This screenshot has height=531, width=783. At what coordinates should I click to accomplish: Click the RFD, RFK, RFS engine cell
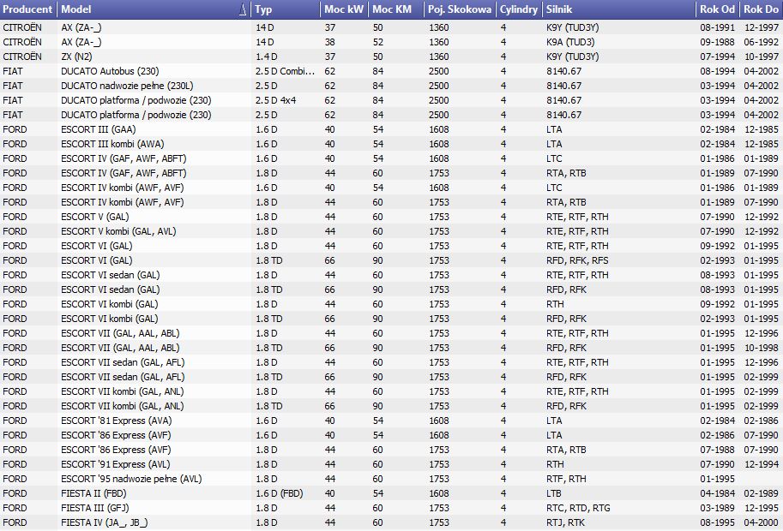pos(577,260)
